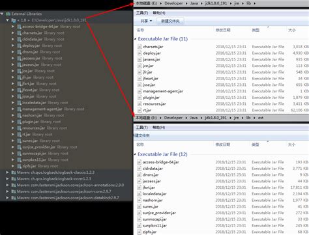Screen dimensions: 309x235
Task: Click ext breadcrumb in ext window path
Action: coord(261,118)
